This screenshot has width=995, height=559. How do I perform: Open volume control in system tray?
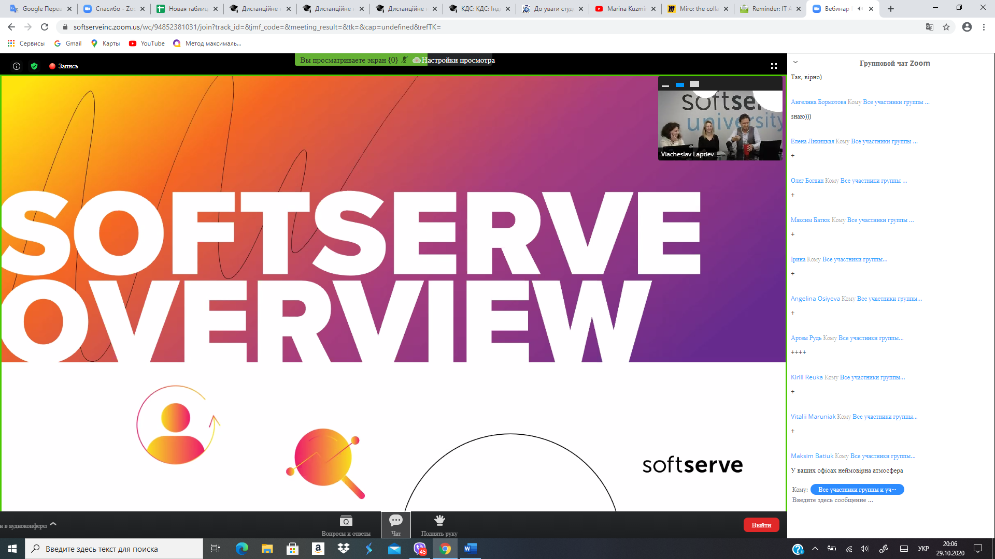click(864, 549)
